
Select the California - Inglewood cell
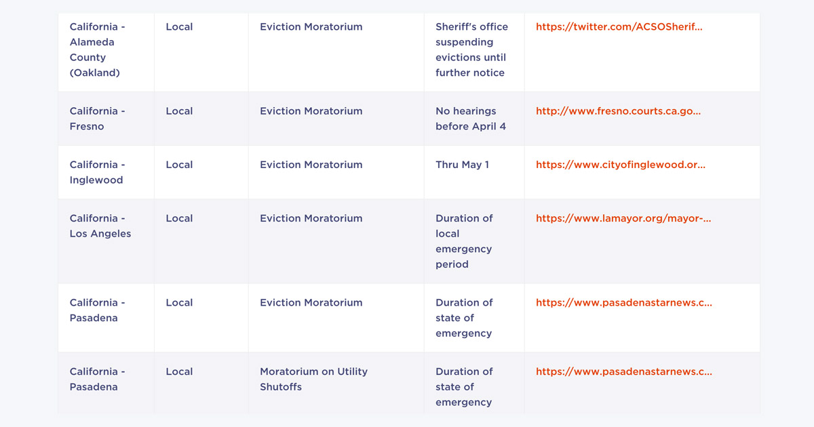click(98, 172)
